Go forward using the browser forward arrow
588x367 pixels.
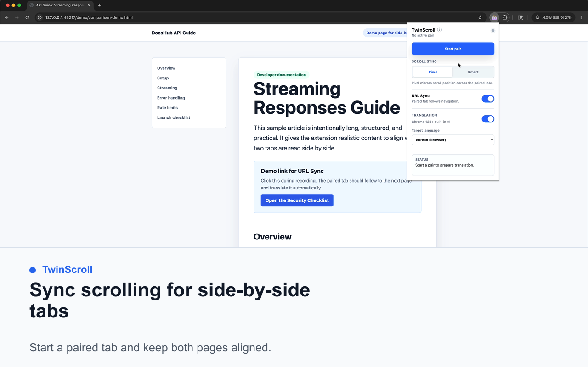tap(17, 17)
